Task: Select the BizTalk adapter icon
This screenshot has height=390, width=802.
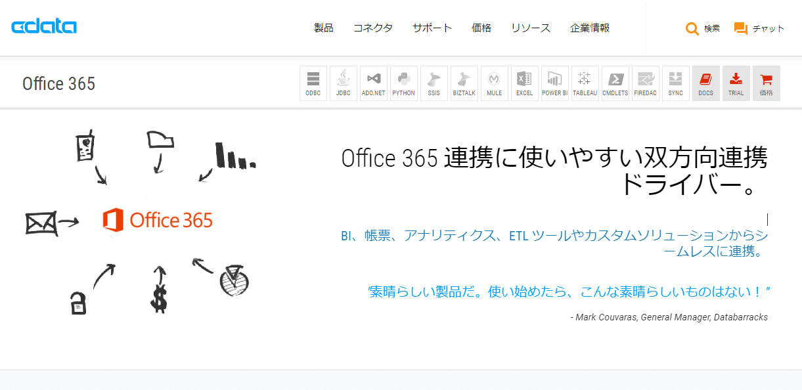Action: (x=464, y=83)
